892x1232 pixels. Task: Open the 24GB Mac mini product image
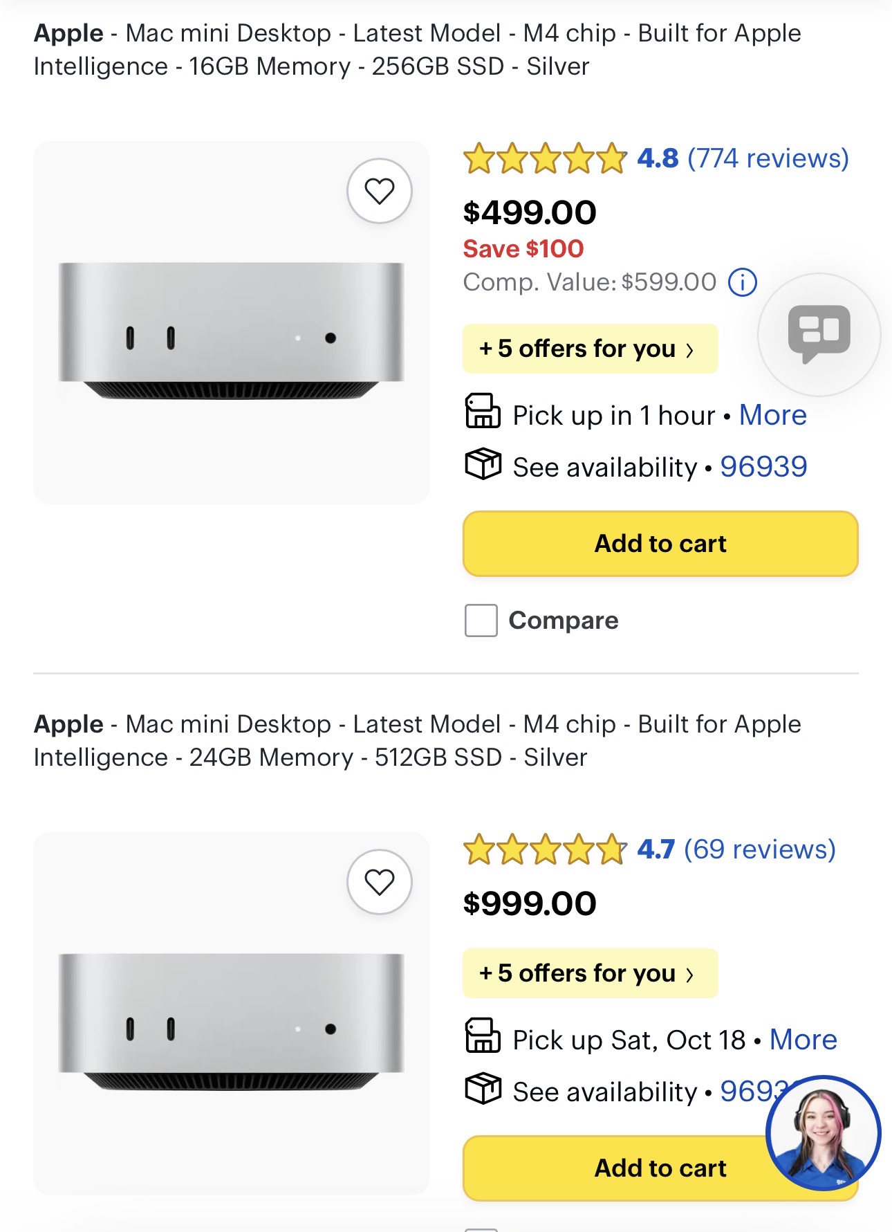231,1013
